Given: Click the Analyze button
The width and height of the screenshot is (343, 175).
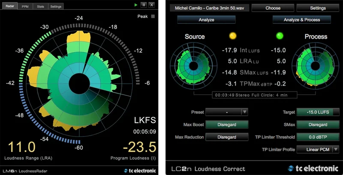Looking at the screenshot, I should click(x=206, y=20).
